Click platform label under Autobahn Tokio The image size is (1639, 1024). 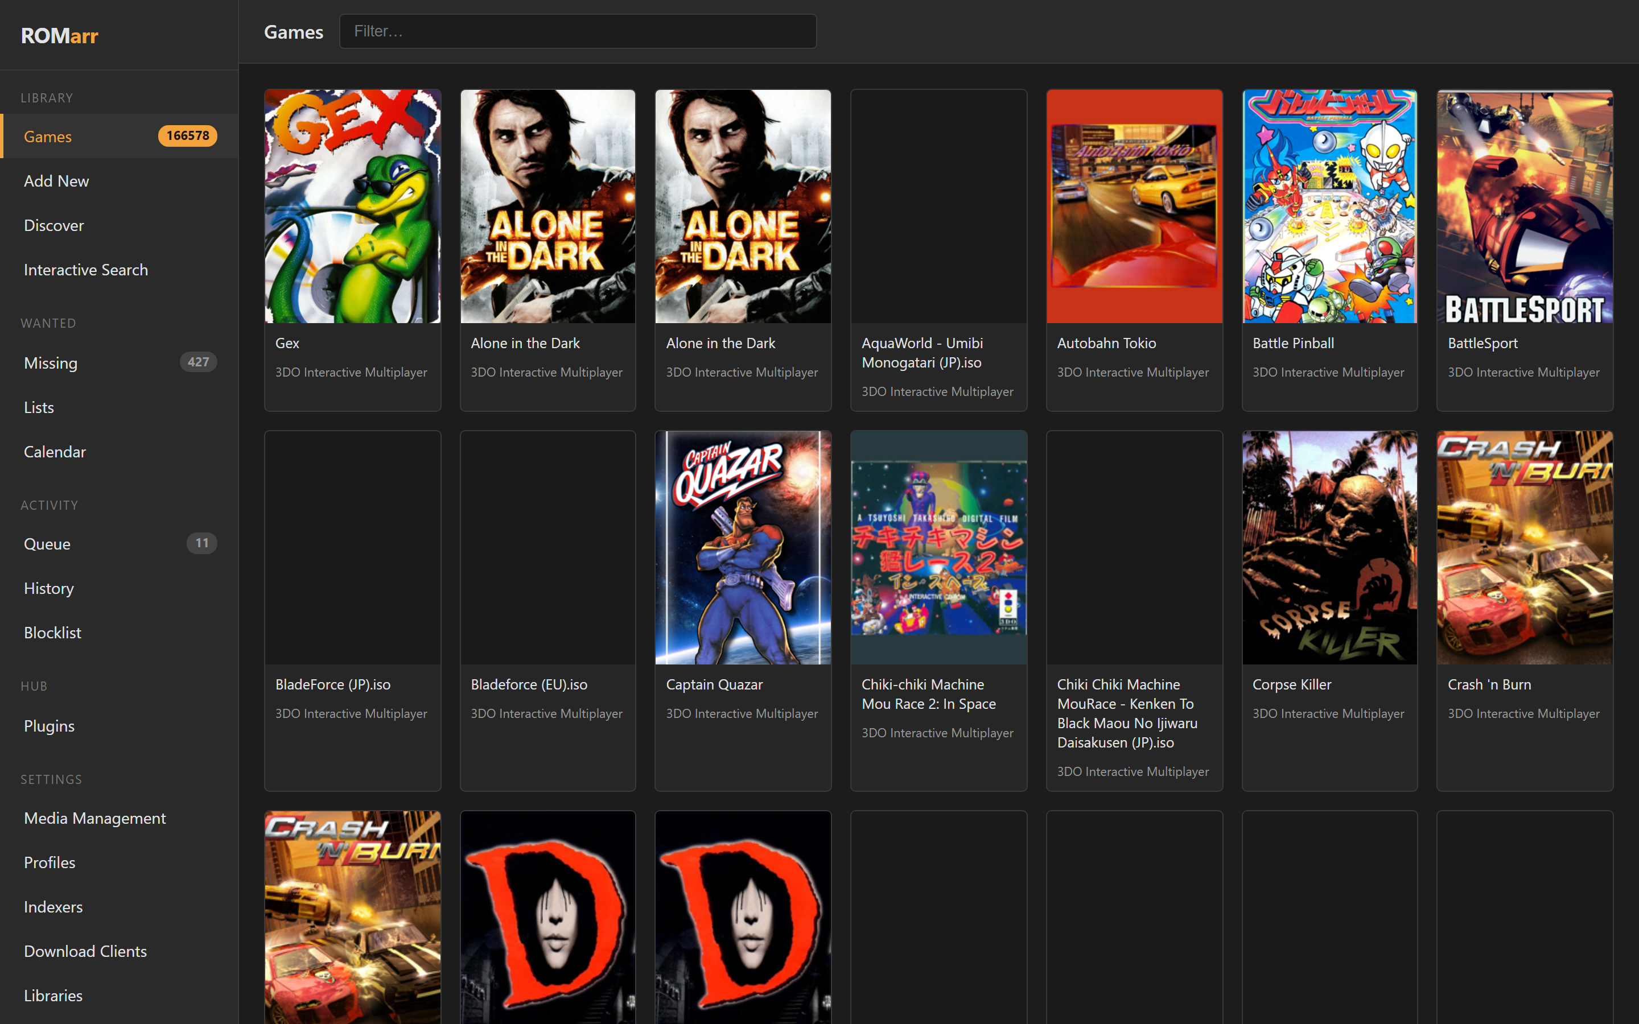click(1133, 373)
